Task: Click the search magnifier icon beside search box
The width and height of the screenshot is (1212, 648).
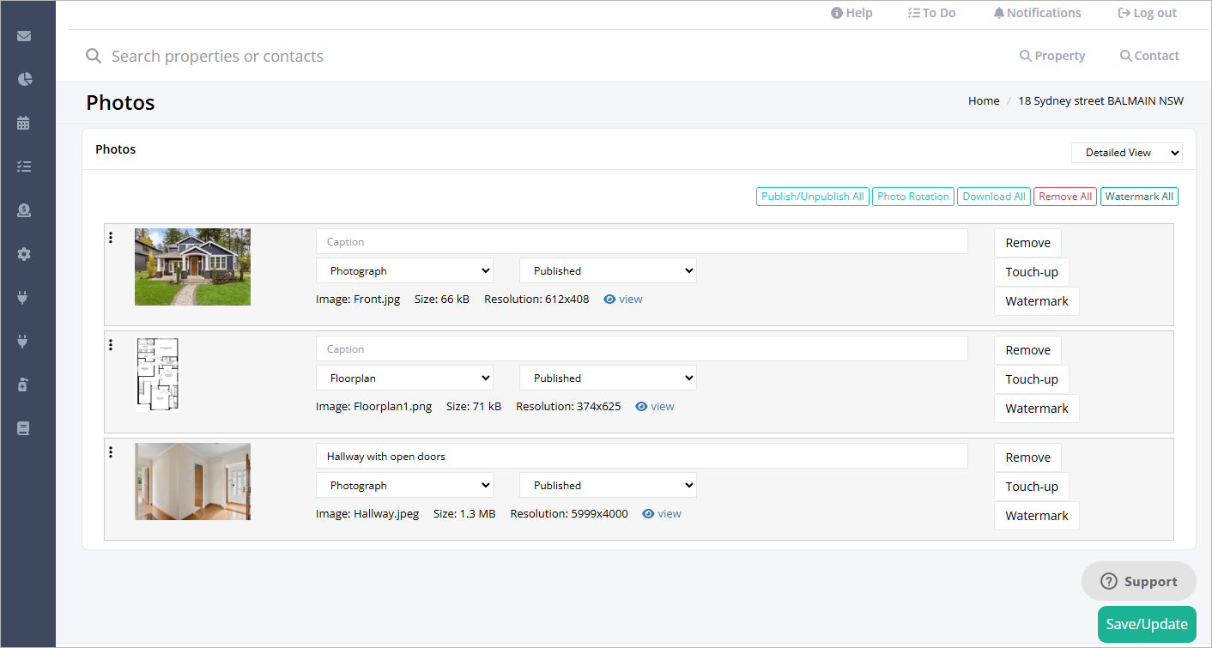Action: [x=94, y=57]
